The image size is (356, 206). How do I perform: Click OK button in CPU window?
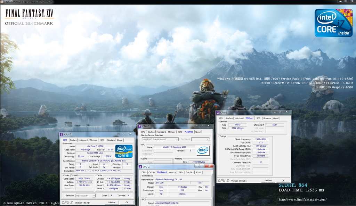coord(127,203)
